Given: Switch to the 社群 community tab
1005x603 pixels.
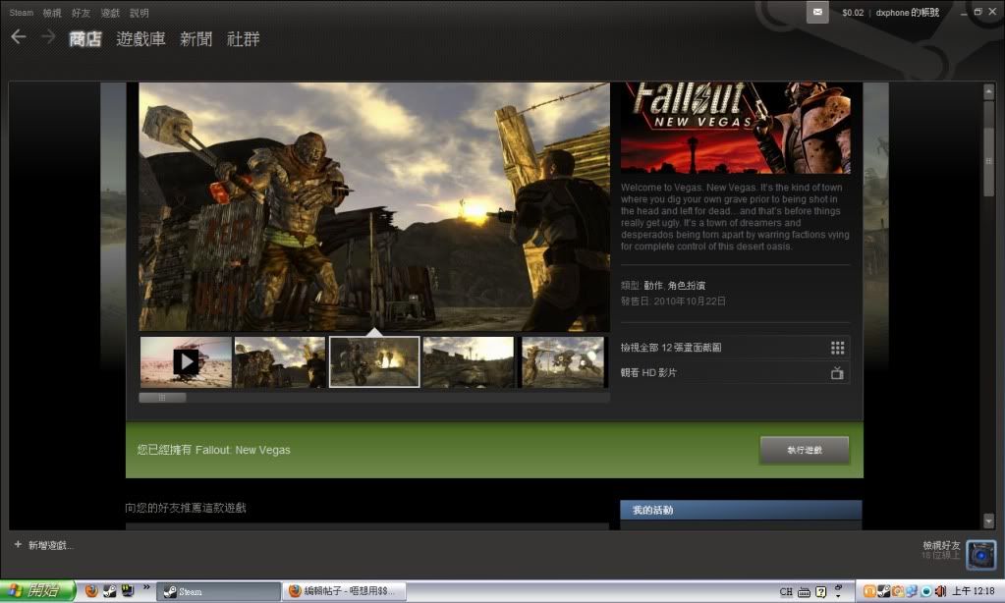Looking at the screenshot, I should [244, 39].
